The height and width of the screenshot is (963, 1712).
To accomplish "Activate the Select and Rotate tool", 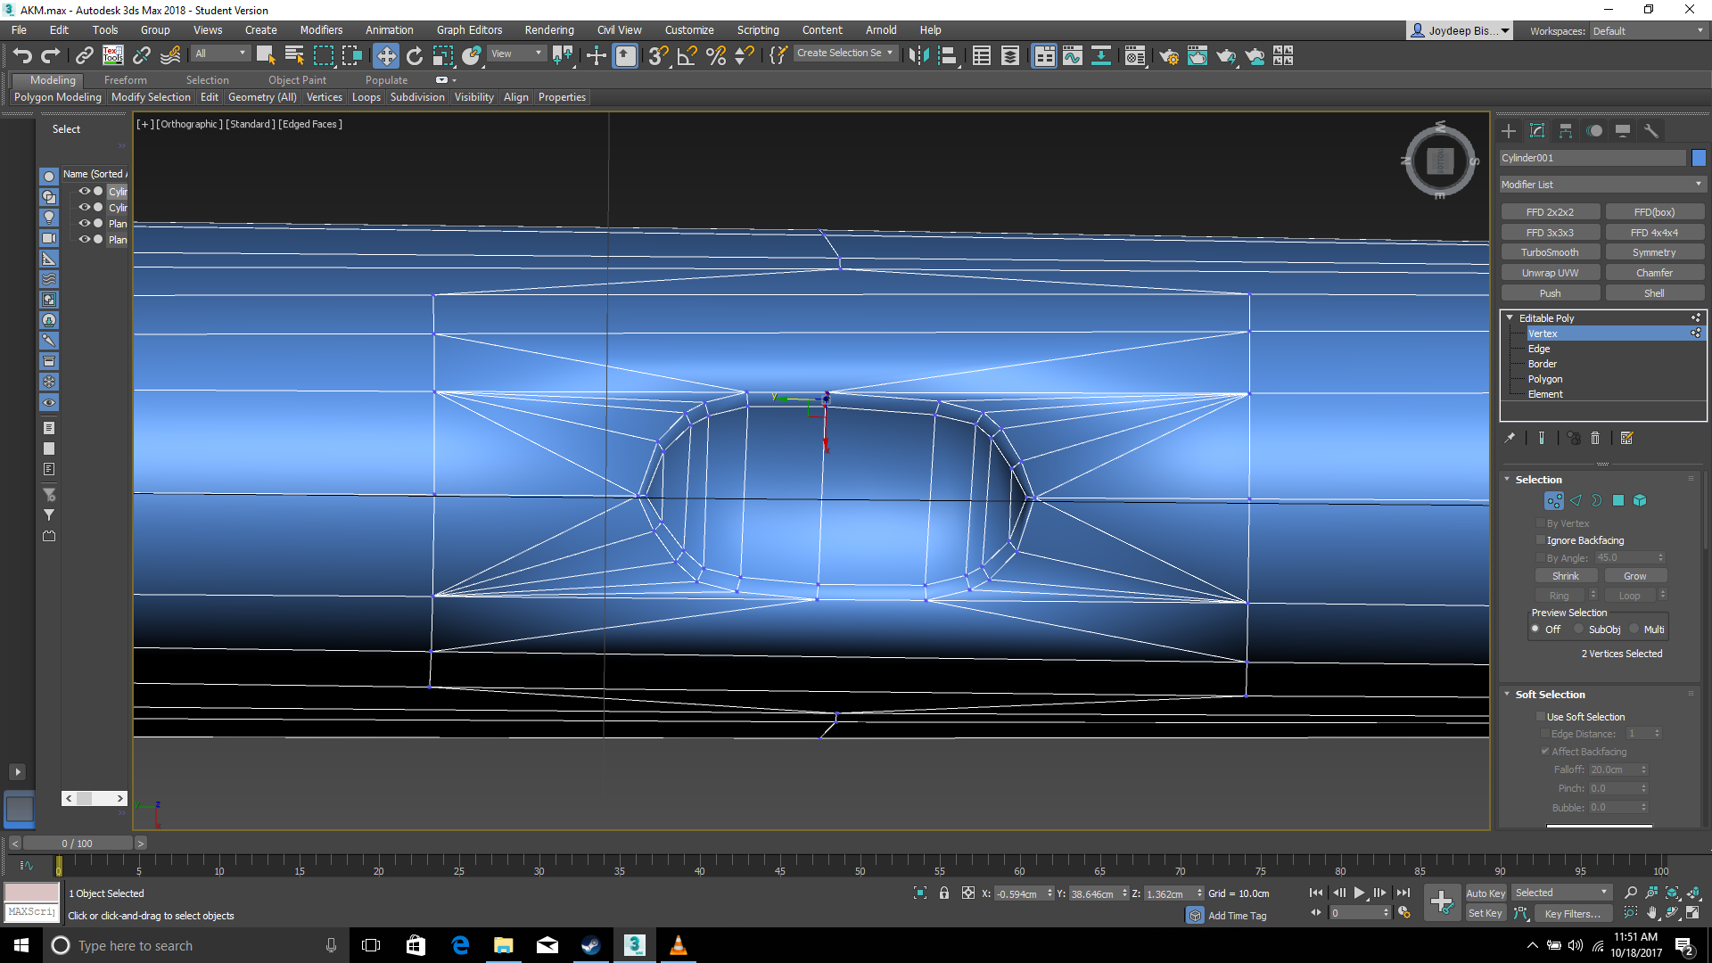I will pyautogui.click(x=414, y=55).
